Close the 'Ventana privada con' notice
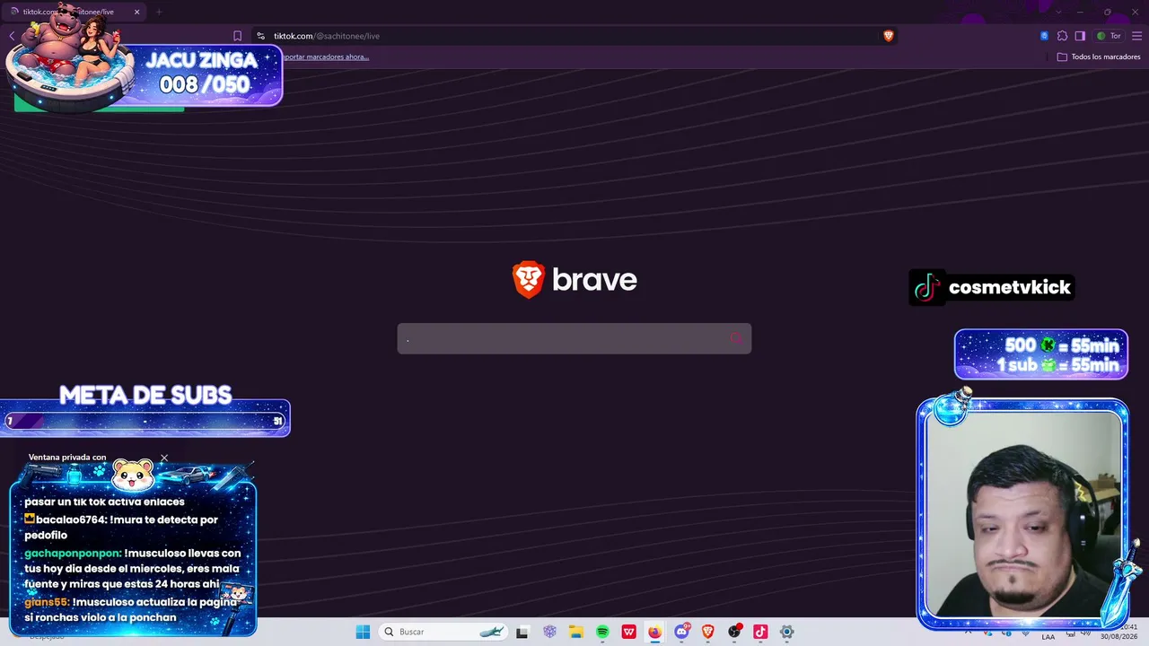Image resolution: width=1149 pixels, height=646 pixels. [x=164, y=458]
